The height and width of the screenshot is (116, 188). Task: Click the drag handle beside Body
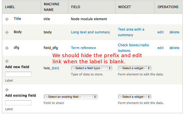(7, 32)
